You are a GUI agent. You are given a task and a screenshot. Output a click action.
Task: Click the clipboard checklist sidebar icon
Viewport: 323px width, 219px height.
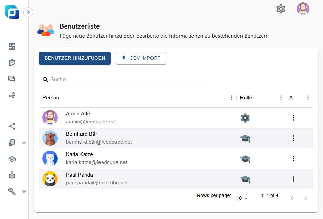12,63
